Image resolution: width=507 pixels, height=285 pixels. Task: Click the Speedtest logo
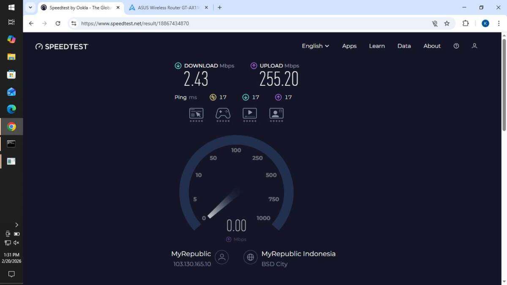[62, 46]
